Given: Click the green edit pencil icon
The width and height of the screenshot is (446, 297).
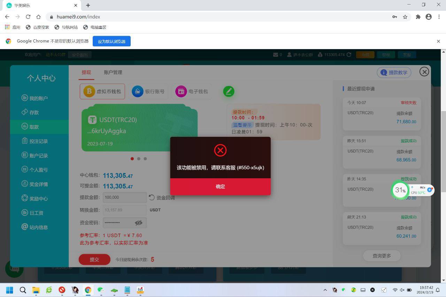Looking at the screenshot, I should [229, 91].
